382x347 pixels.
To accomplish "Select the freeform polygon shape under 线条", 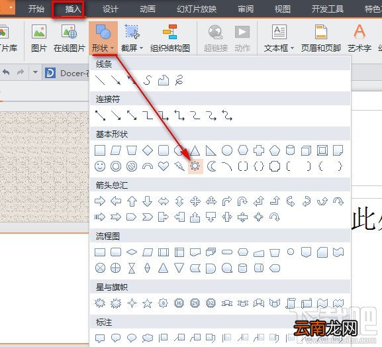I will click(x=164, y=80).
